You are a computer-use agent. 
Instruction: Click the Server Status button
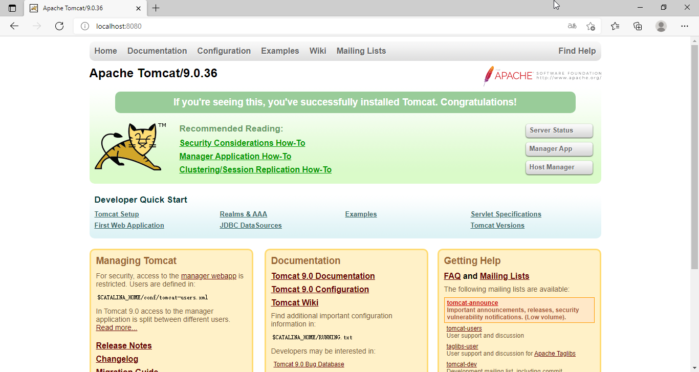point(559,130)
